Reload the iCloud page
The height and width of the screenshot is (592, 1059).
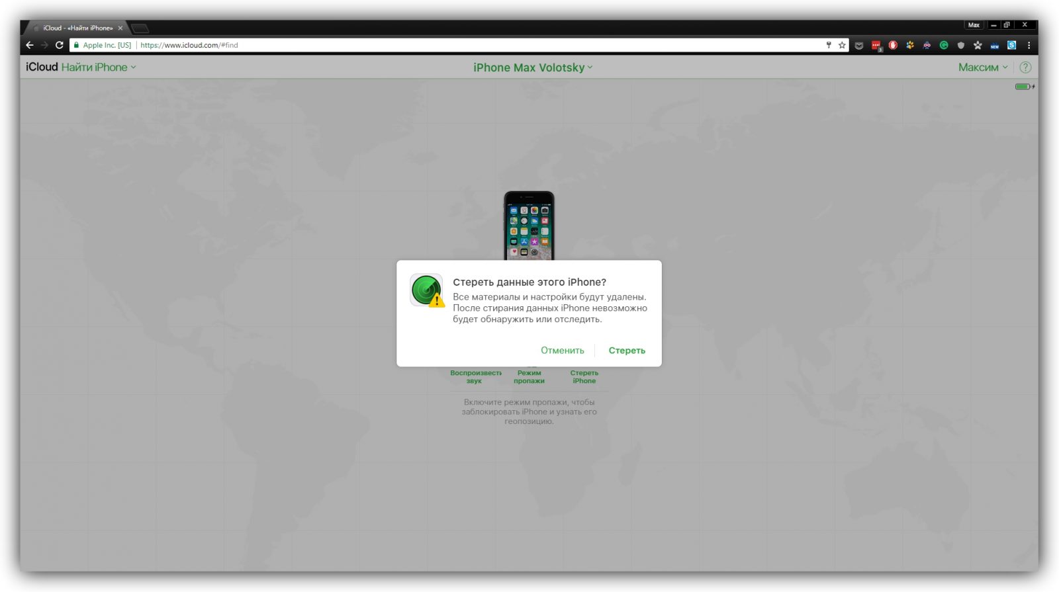tap(59, 45)
